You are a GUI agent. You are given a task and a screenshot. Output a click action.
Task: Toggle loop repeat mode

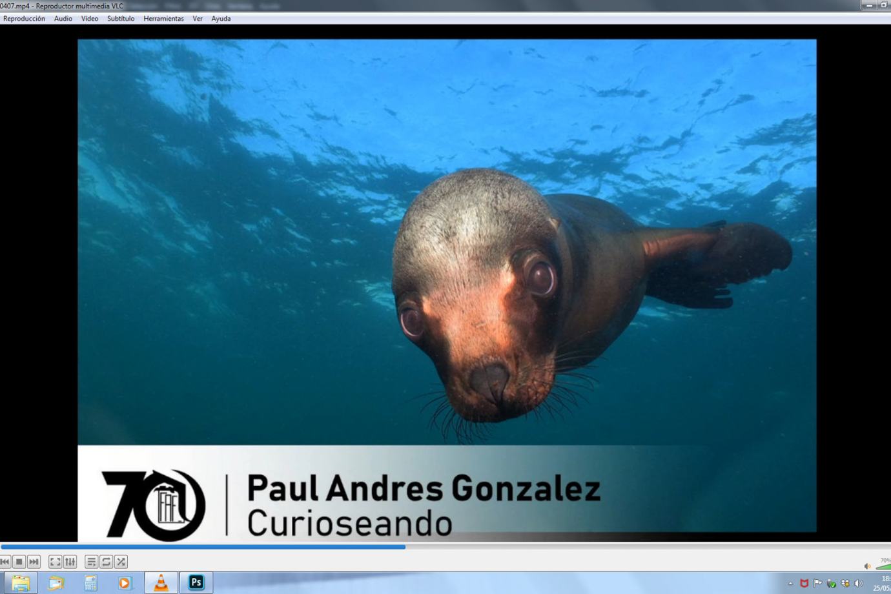pyautogui.click(x=106, y=562)
